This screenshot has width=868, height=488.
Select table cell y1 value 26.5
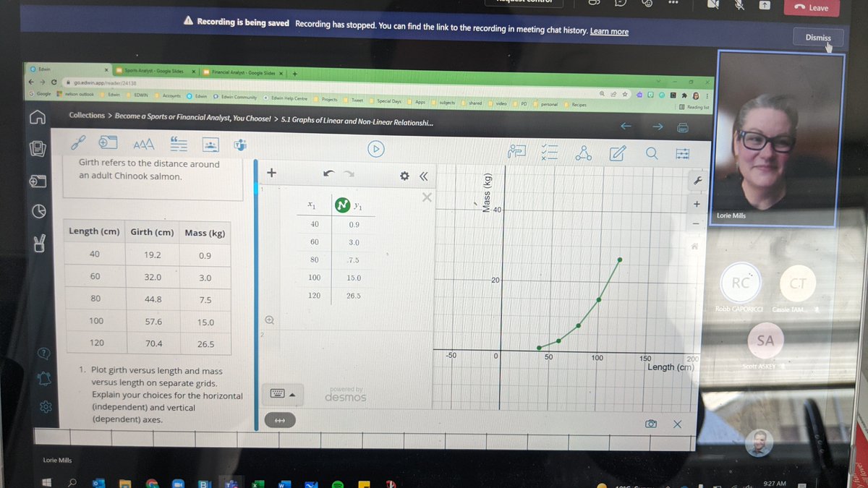click(354, 296)
